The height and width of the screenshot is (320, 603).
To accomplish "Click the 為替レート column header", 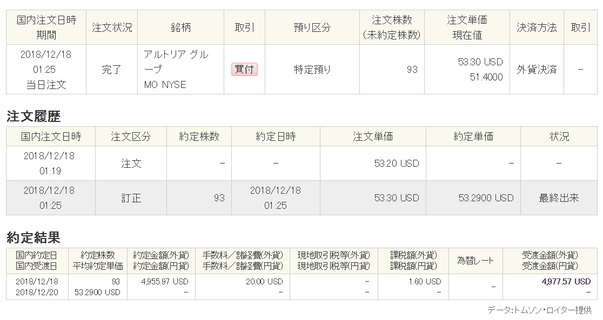I will pos(475,260).
